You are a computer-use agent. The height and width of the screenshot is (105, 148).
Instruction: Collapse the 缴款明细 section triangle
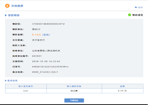[x=6, y=15]
